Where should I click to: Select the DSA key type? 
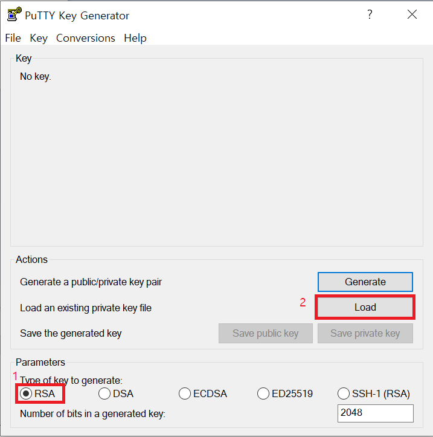pyautogui.click(x=116, y=394)
